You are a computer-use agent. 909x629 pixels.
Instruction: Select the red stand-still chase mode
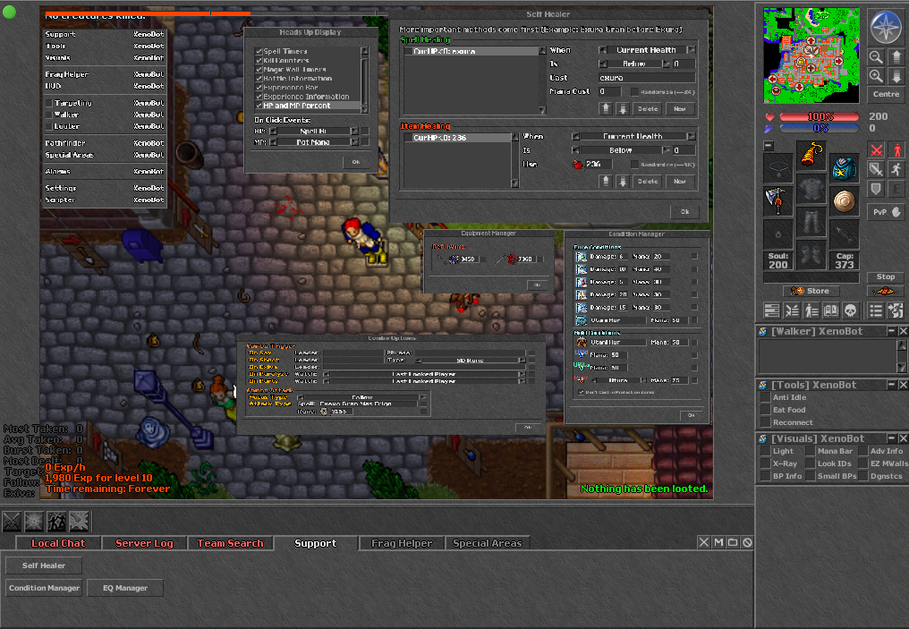pyautogui.click(x=896, y=150)
